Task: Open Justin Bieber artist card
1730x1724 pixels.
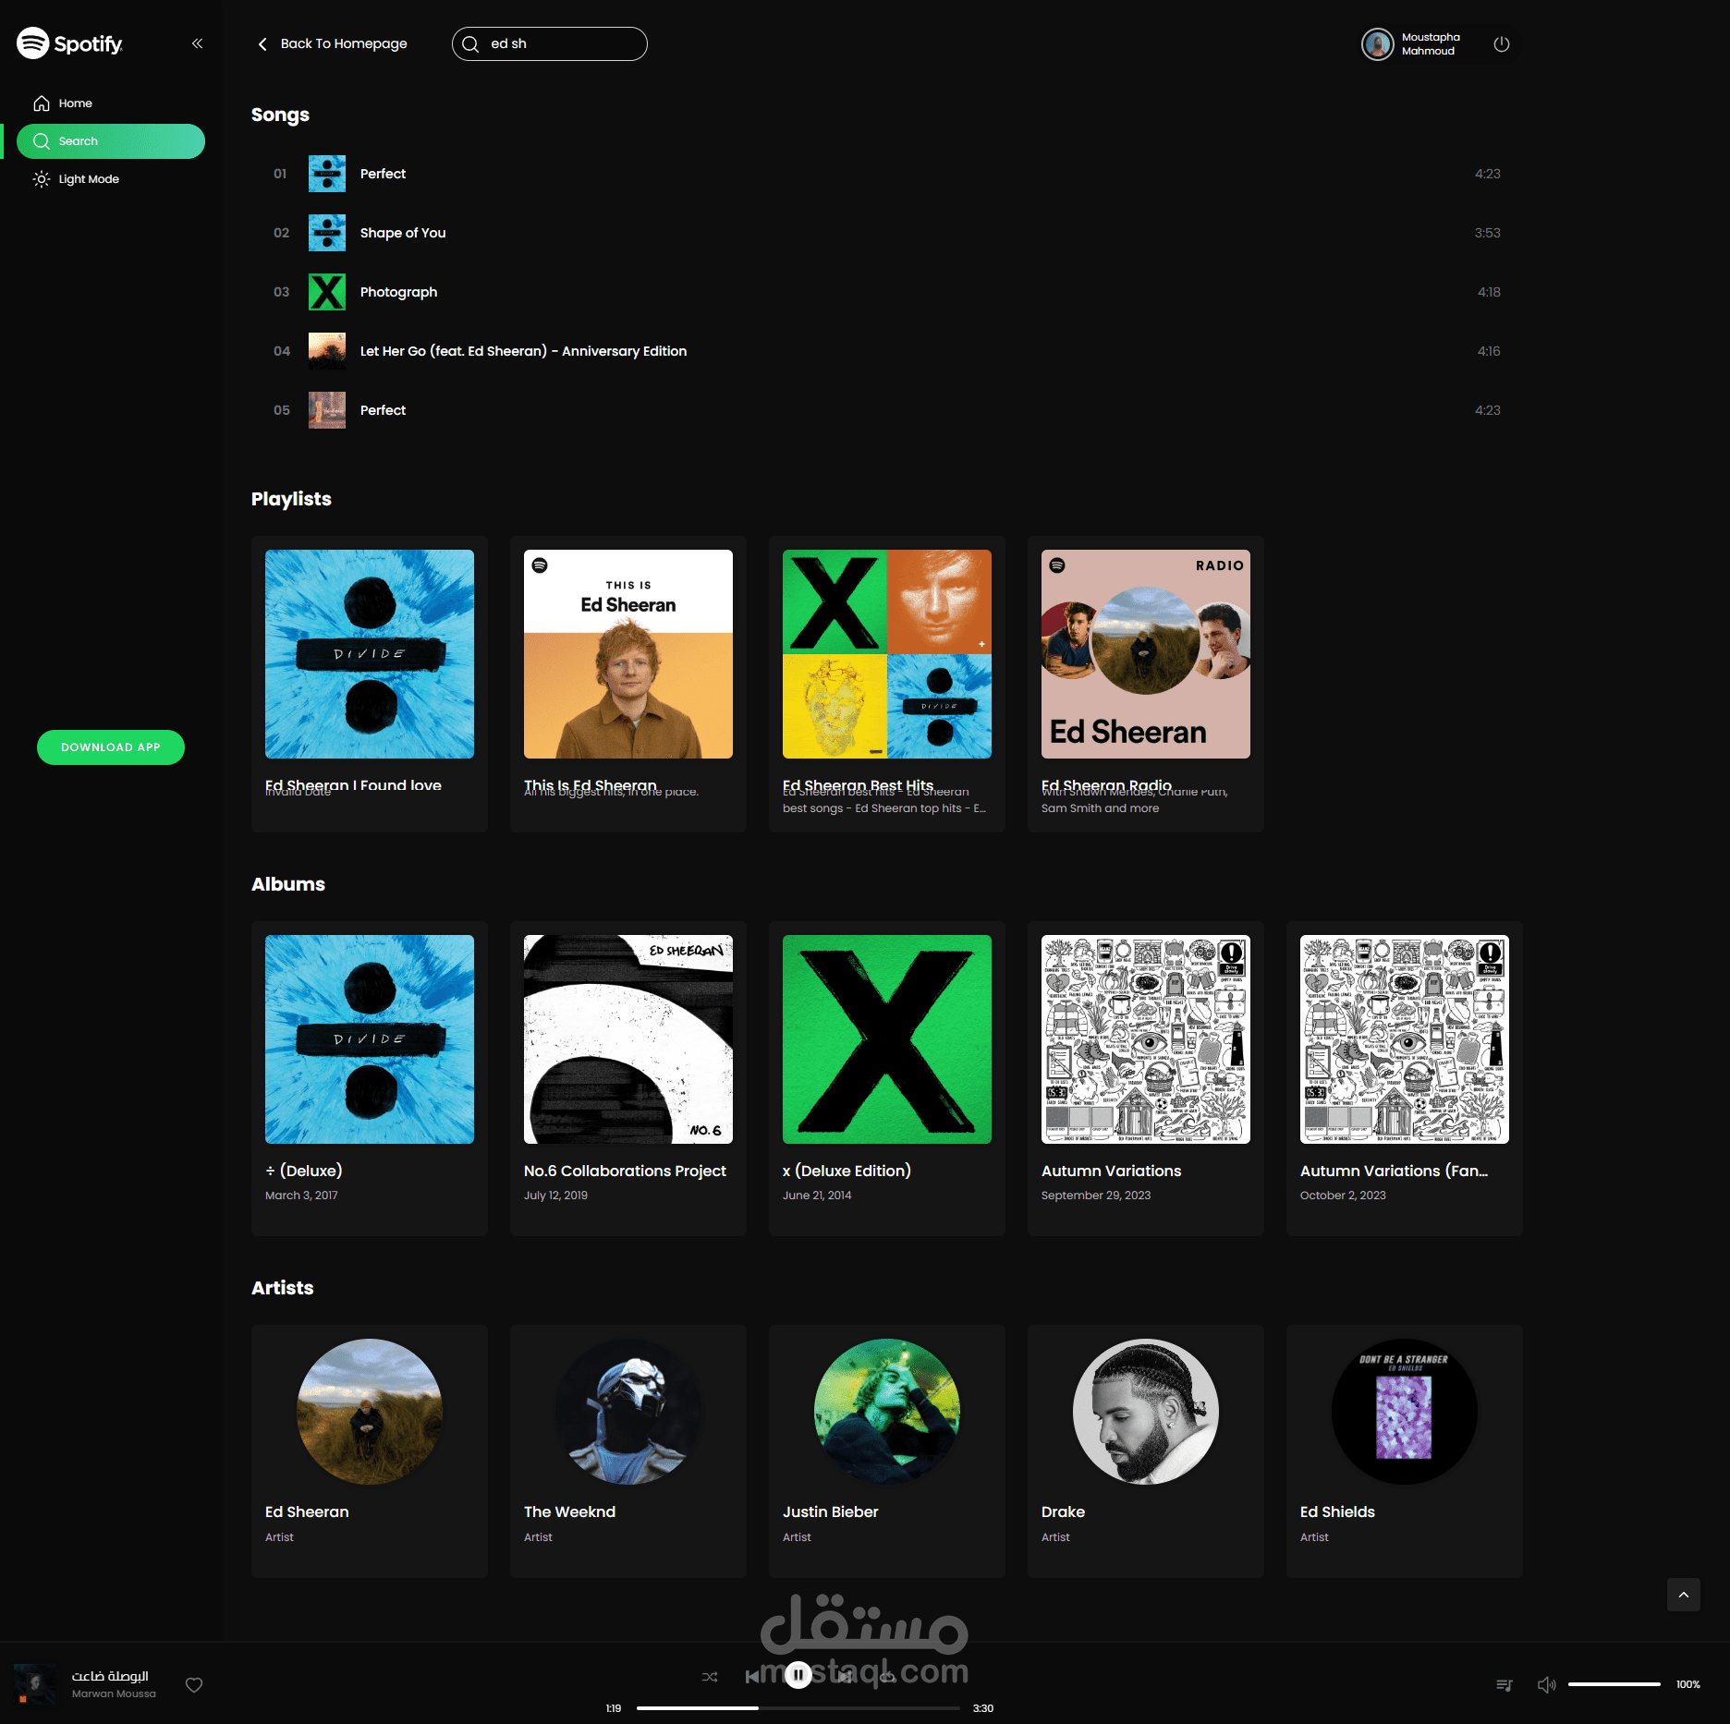Action: click(887, 1451)
